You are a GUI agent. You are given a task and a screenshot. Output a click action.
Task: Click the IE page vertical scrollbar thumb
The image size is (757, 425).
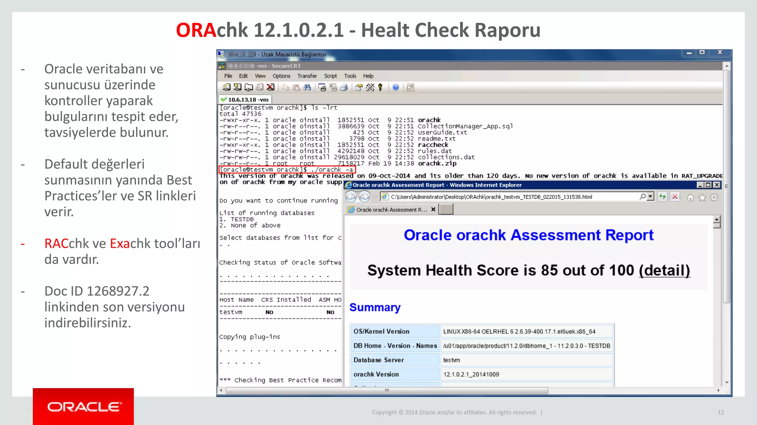coord(717,225)
